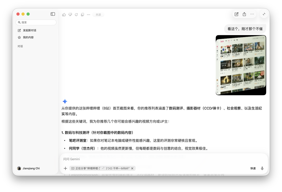This screenshot has width=282, height=192.
Task: Click the user message 看这个，刚才那个不催
Action: [245, 29]
